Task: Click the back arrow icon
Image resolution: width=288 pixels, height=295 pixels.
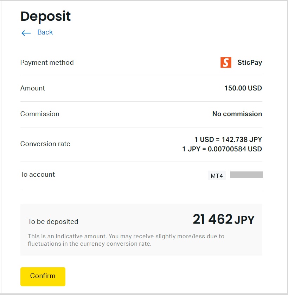Action: [x=26, y=33]
